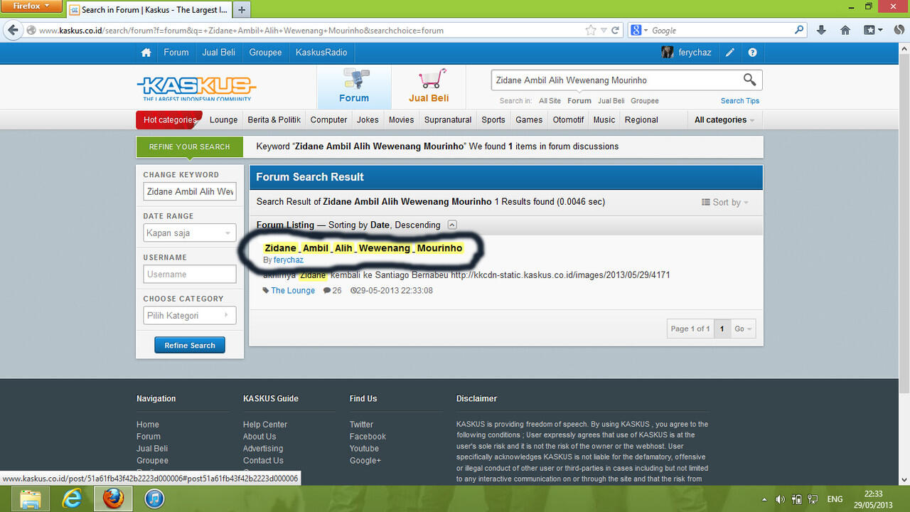Open the Google search engine dropdown

[x=638, y=31]
